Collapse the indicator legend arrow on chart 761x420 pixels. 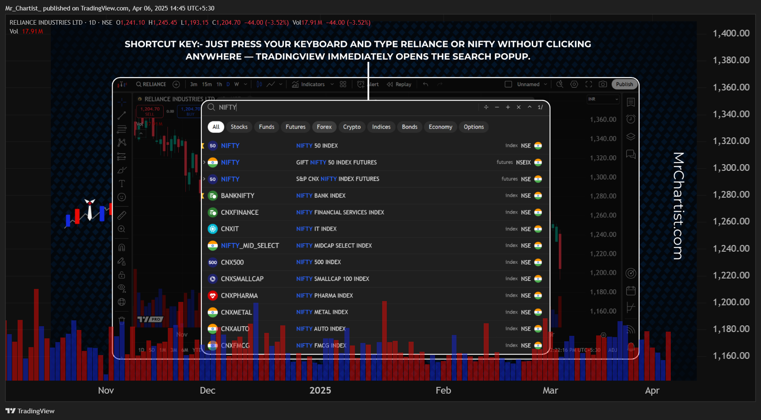(x=141, y=134)
